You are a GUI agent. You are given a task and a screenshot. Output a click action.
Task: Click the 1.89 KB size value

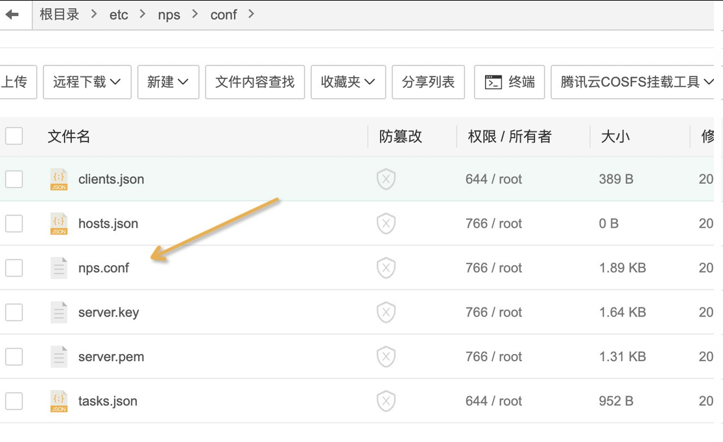[x=622, y=268]
